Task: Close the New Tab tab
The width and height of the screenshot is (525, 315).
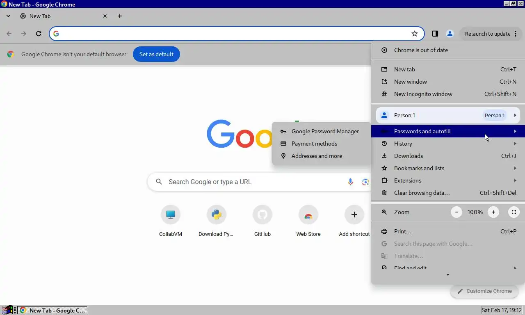Action: coord(105,16)
